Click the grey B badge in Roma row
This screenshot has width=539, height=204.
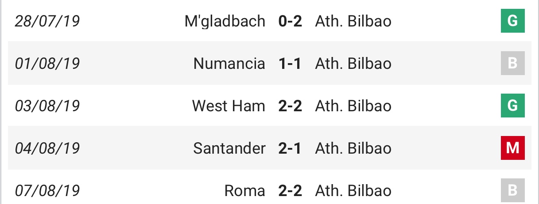pos(512,190)
